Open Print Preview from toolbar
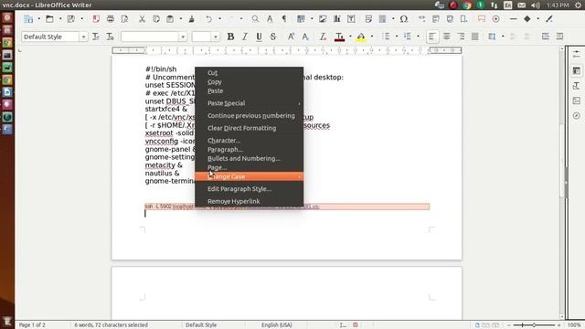Screen dimensions: 585x329 124,18
